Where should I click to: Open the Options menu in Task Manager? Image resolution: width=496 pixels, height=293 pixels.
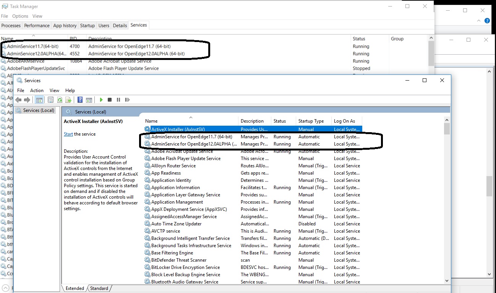click(x=20, y=16)
